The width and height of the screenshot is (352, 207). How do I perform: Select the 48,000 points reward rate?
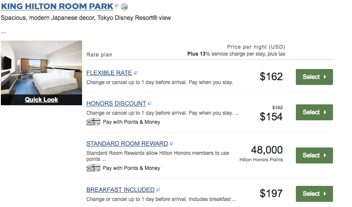314,155
